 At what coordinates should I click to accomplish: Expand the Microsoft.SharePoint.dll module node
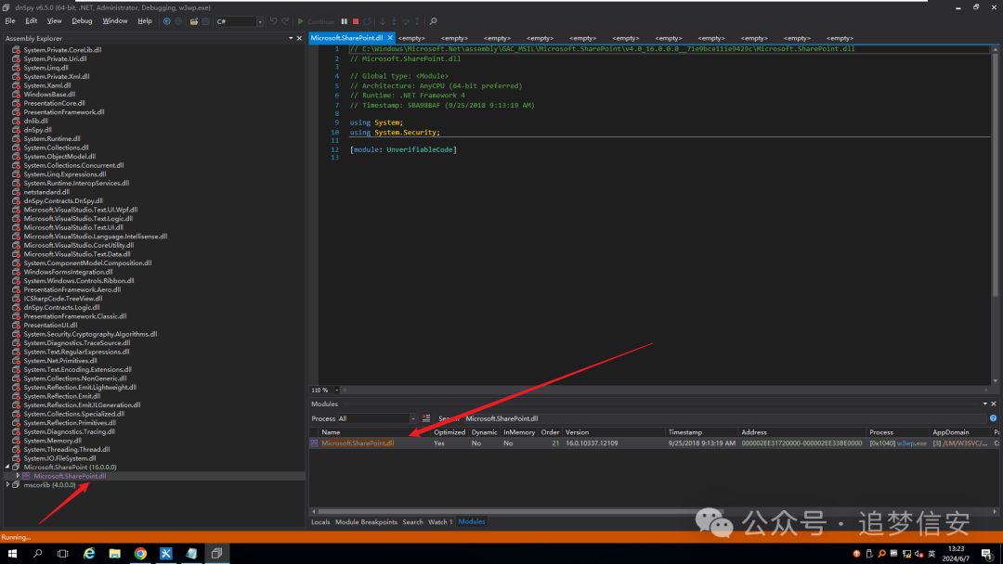pos(18,476)
